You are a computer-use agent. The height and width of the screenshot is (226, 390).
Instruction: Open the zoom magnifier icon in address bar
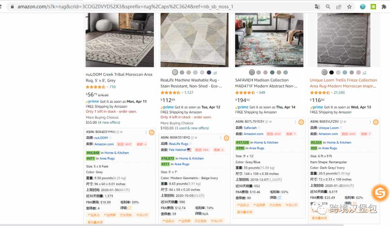(328, 7)
